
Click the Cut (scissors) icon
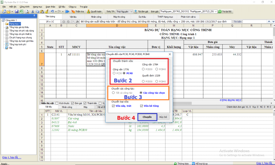point(32,12)
